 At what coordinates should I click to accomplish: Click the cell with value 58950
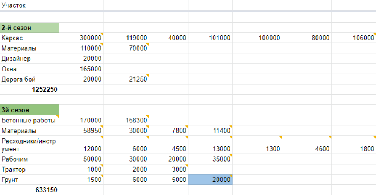[x=81, y=131]
